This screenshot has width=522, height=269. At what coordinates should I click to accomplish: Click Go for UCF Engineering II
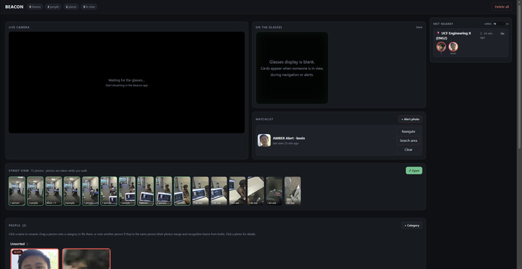(502, 33)
